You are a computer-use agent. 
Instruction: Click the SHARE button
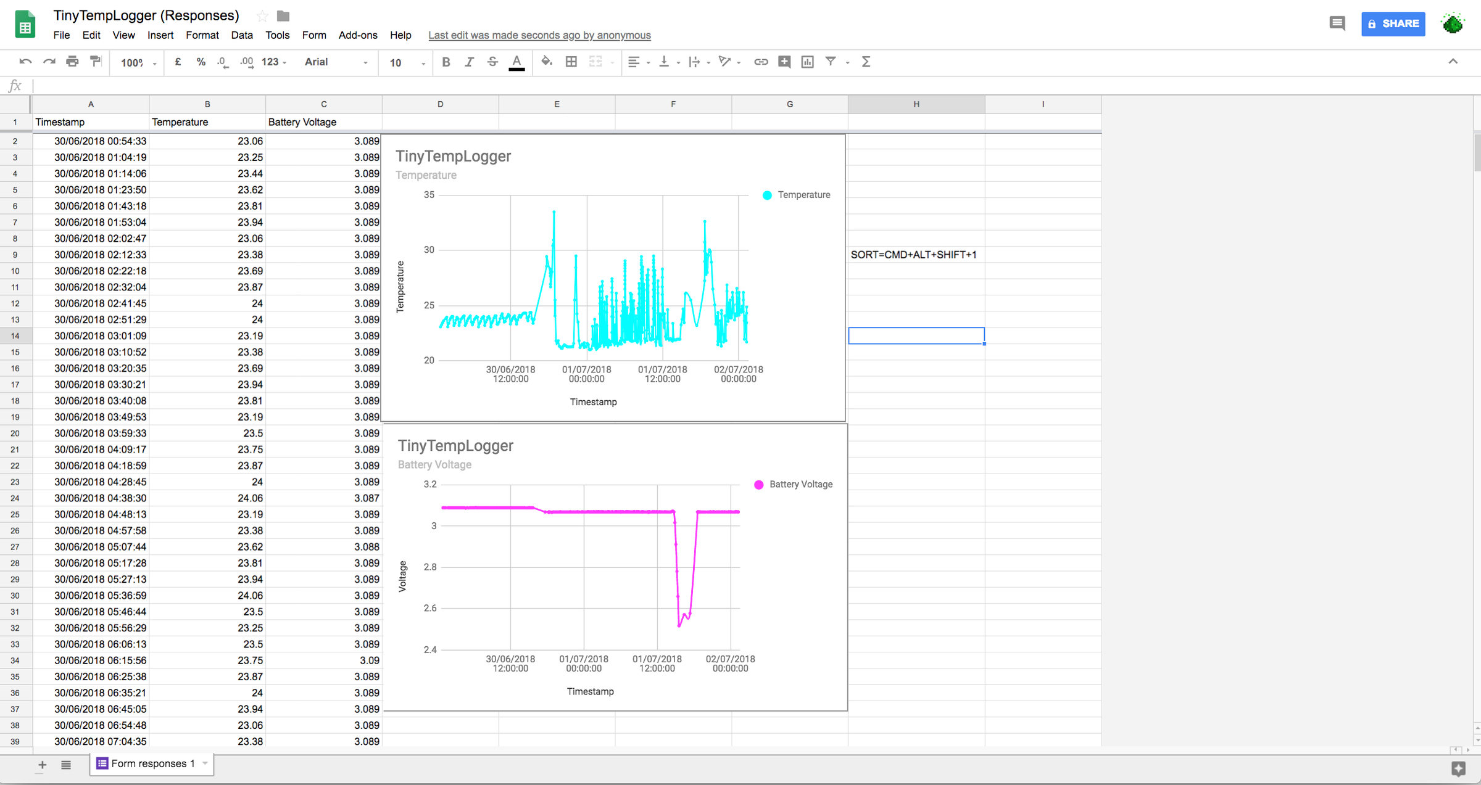click(x=1393, y=23)
